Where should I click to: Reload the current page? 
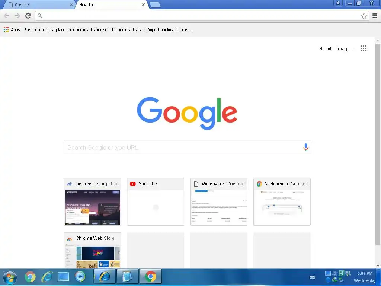pos(28,16)
